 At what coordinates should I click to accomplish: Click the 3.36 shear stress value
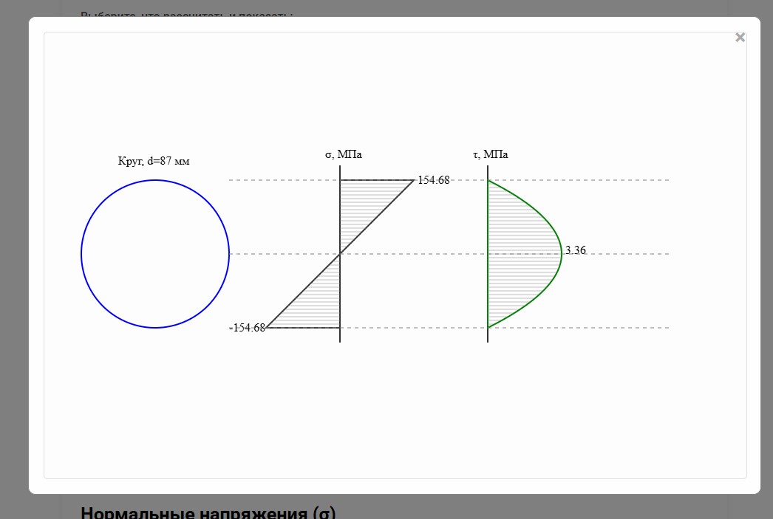tap(575, 250)
